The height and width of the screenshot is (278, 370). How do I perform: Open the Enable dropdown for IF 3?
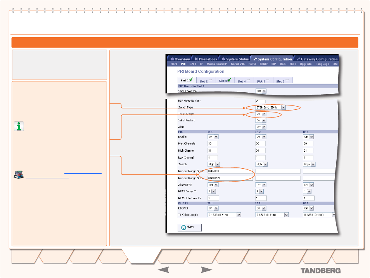pyautogui.click(x=308, y=137)
